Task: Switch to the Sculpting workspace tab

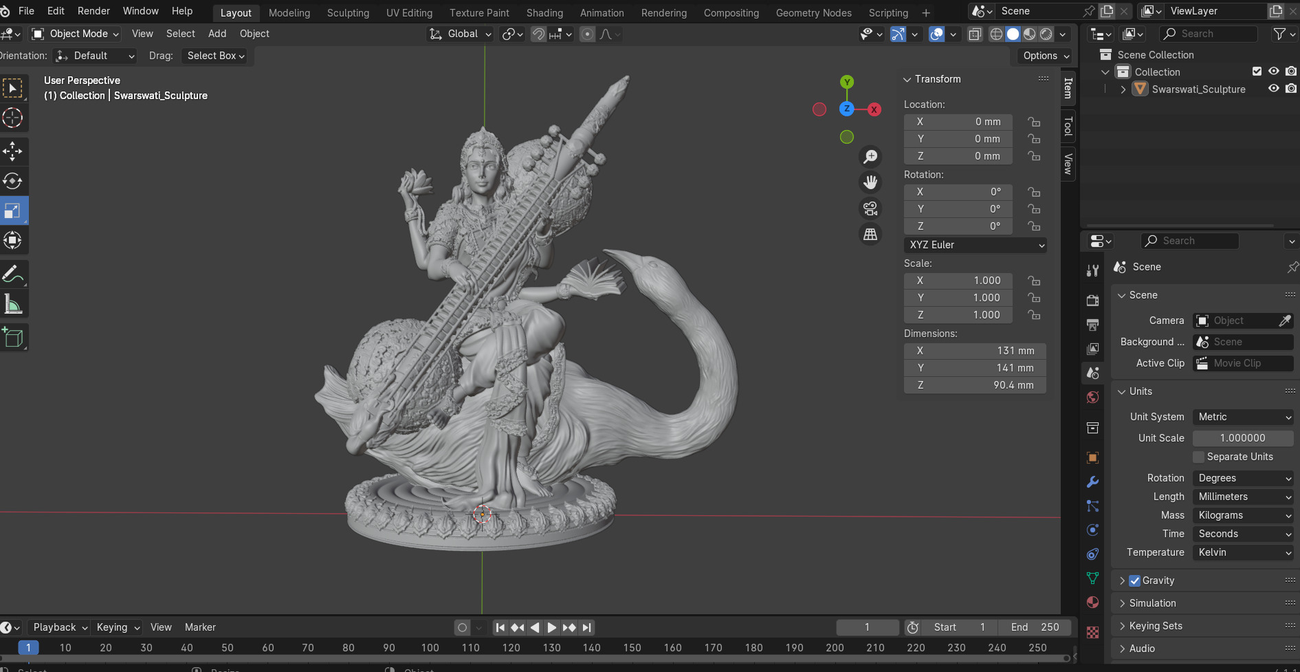Action: [348, 12]
